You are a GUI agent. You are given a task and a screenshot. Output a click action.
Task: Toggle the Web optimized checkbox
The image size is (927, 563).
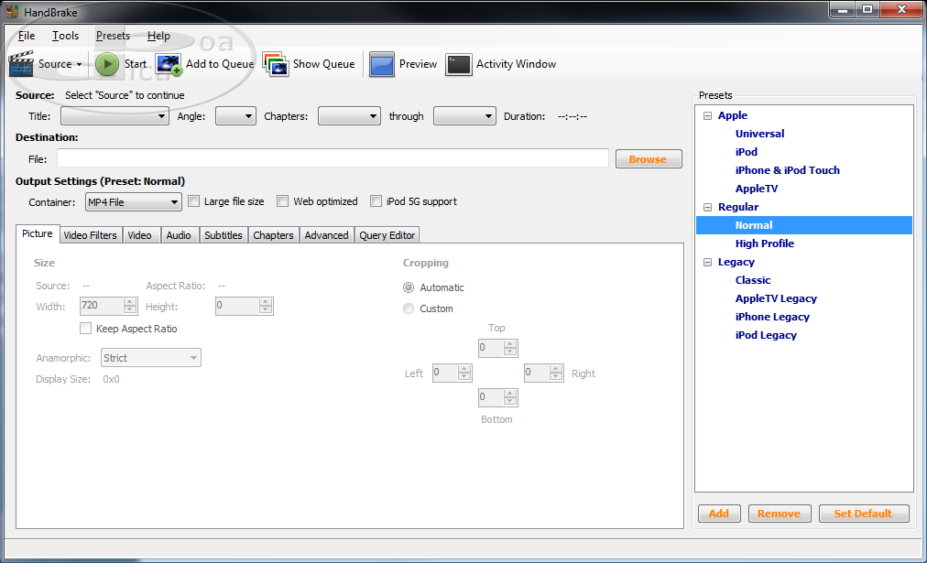click(x=283, y=201)
